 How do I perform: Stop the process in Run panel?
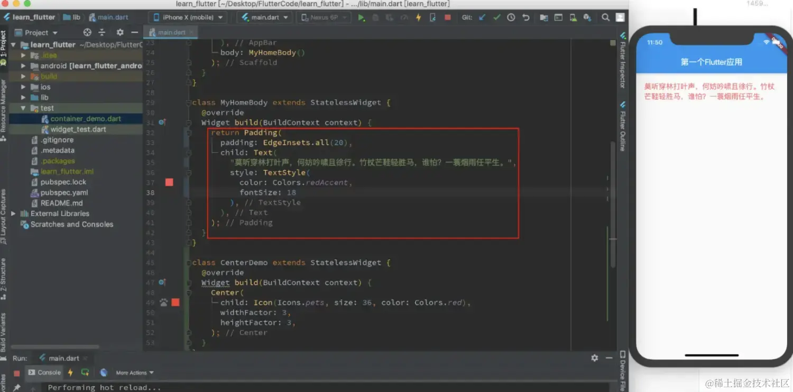pos(17,373)
